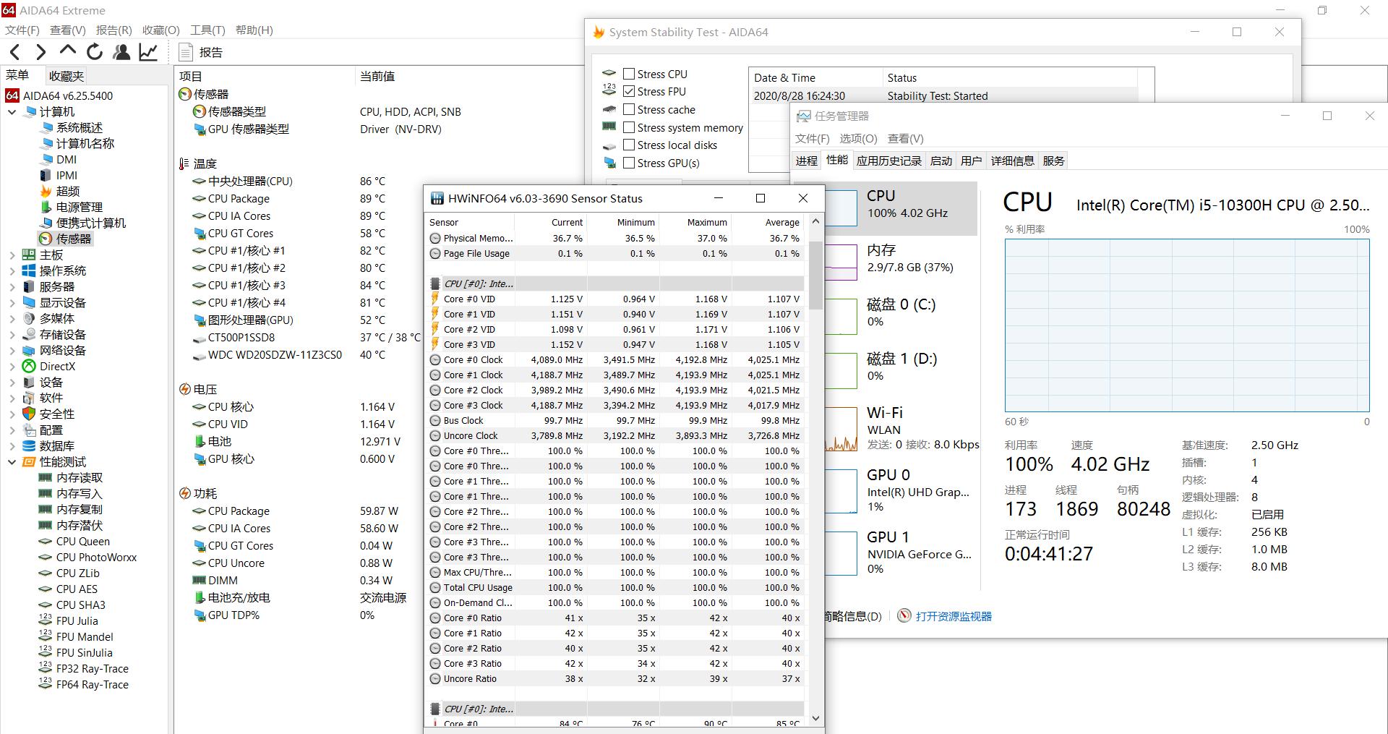The width and height of the screenshot is (1388, 734).
Task: Open the 工具(T) menu in AIDA64
Action: 207,30
